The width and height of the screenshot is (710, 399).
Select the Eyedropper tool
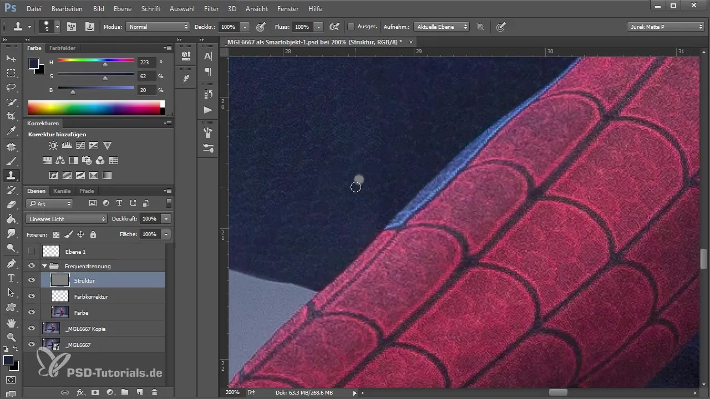pyautogui.click(x=11, y=132)
